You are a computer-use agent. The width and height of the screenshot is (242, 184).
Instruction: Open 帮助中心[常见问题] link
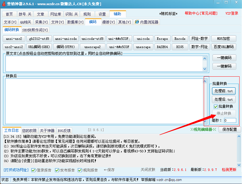pos(201,13)
